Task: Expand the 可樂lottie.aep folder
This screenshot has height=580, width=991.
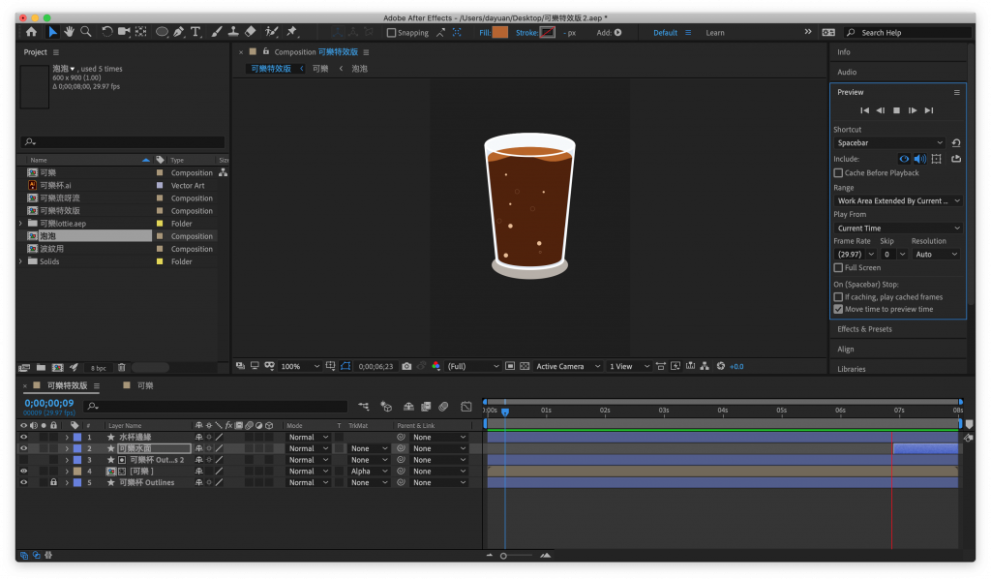Action: click(20, 224)
